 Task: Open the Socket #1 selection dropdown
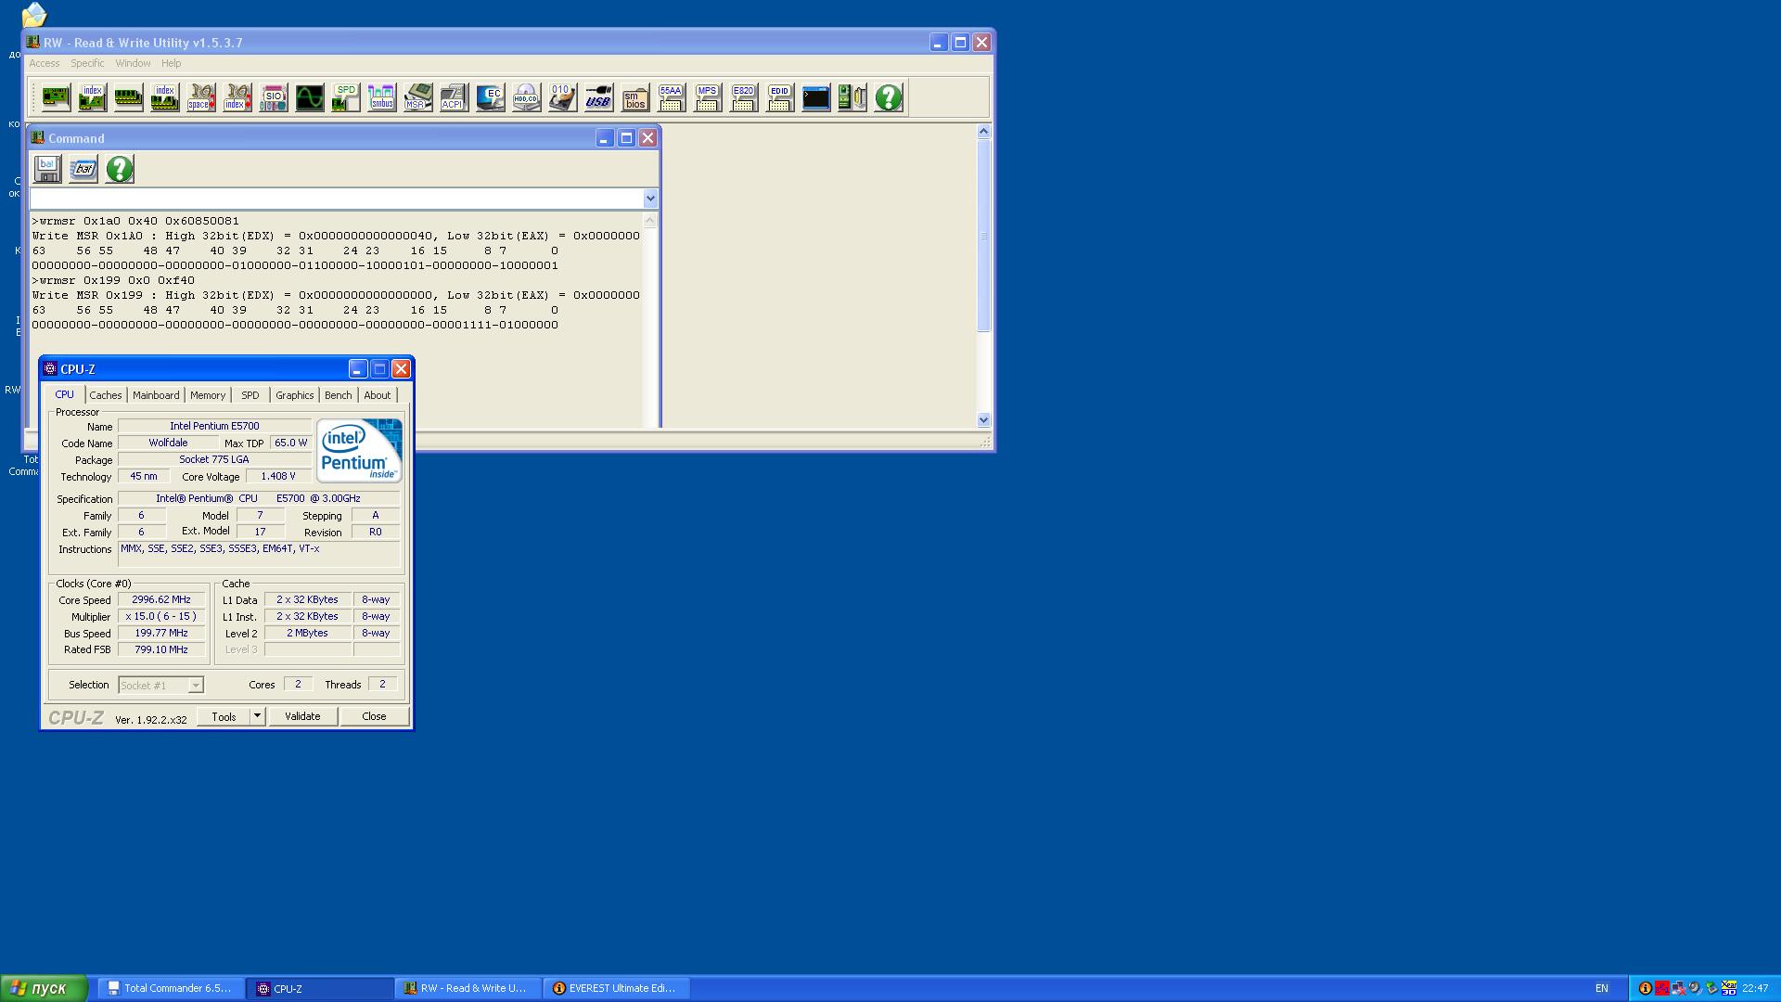[196, 686]
